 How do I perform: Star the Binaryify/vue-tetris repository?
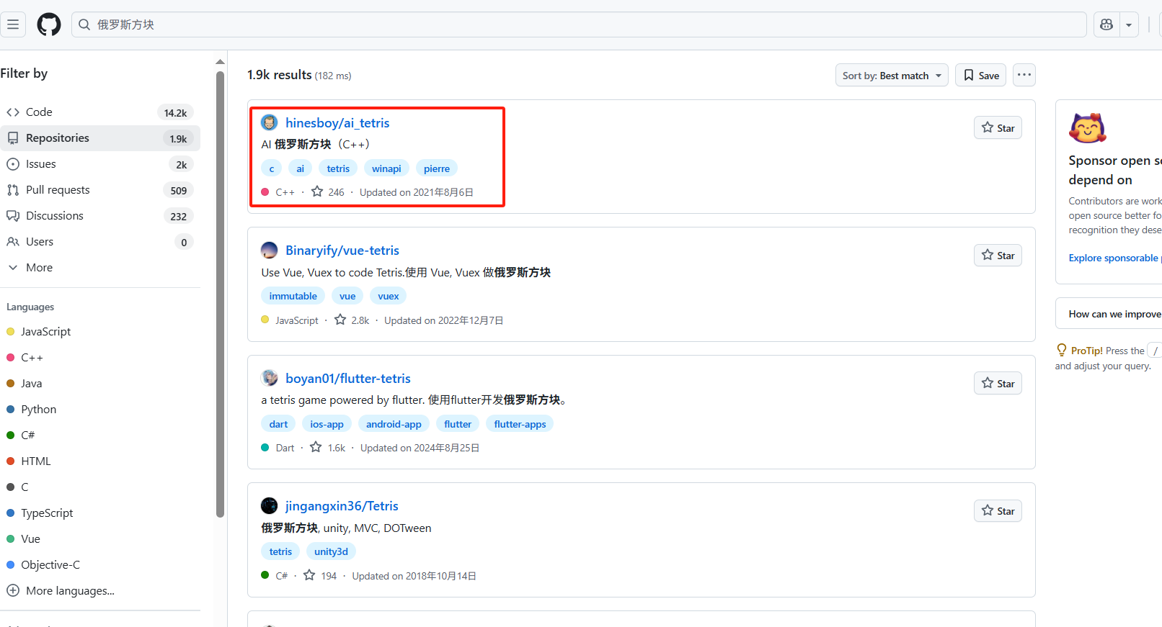coord(998,256)
